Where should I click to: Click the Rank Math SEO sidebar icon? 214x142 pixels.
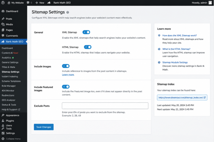[x=3, y=42]
